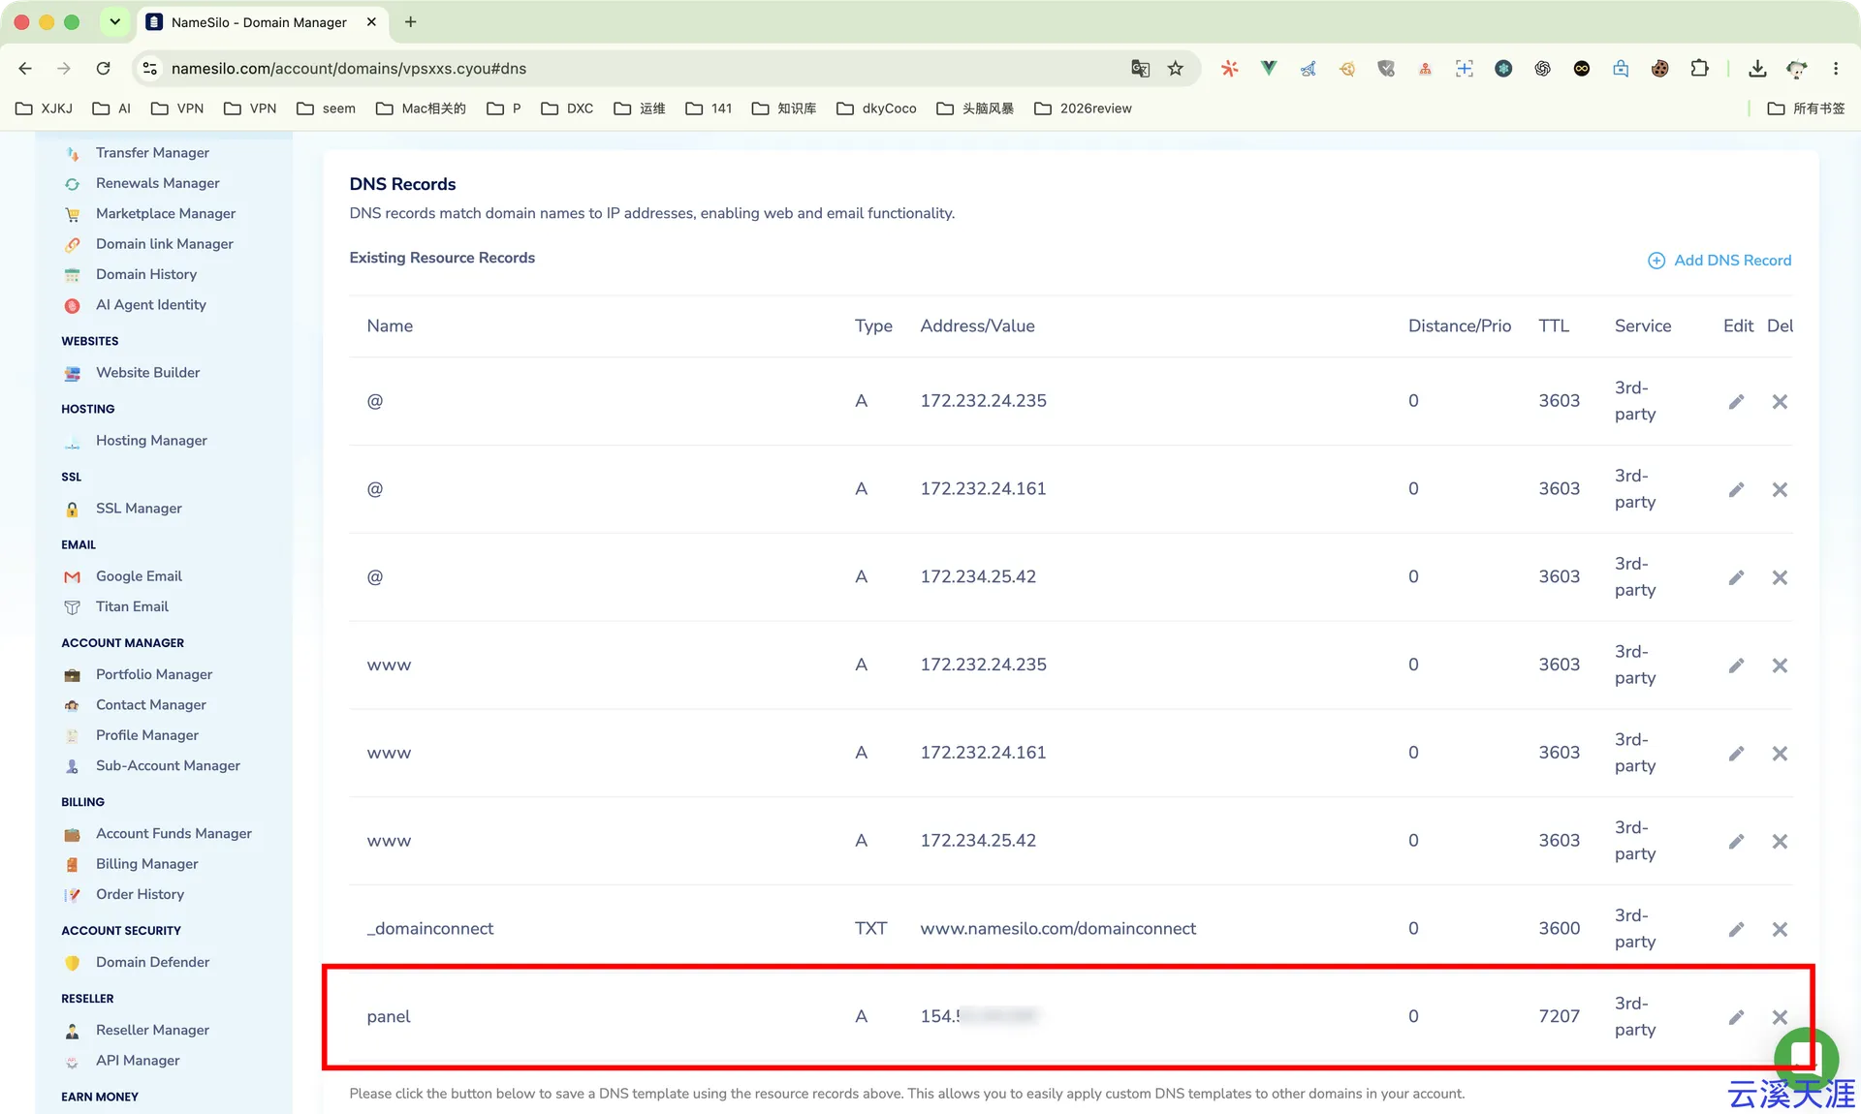The height and width of the screenshot is (1114, 1861).
Task: Open Chrome's three-dot menu
Action: (x=1836, y=69)
